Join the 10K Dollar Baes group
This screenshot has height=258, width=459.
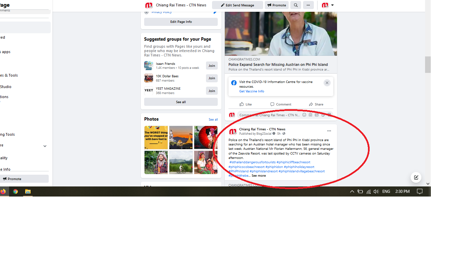212,78
